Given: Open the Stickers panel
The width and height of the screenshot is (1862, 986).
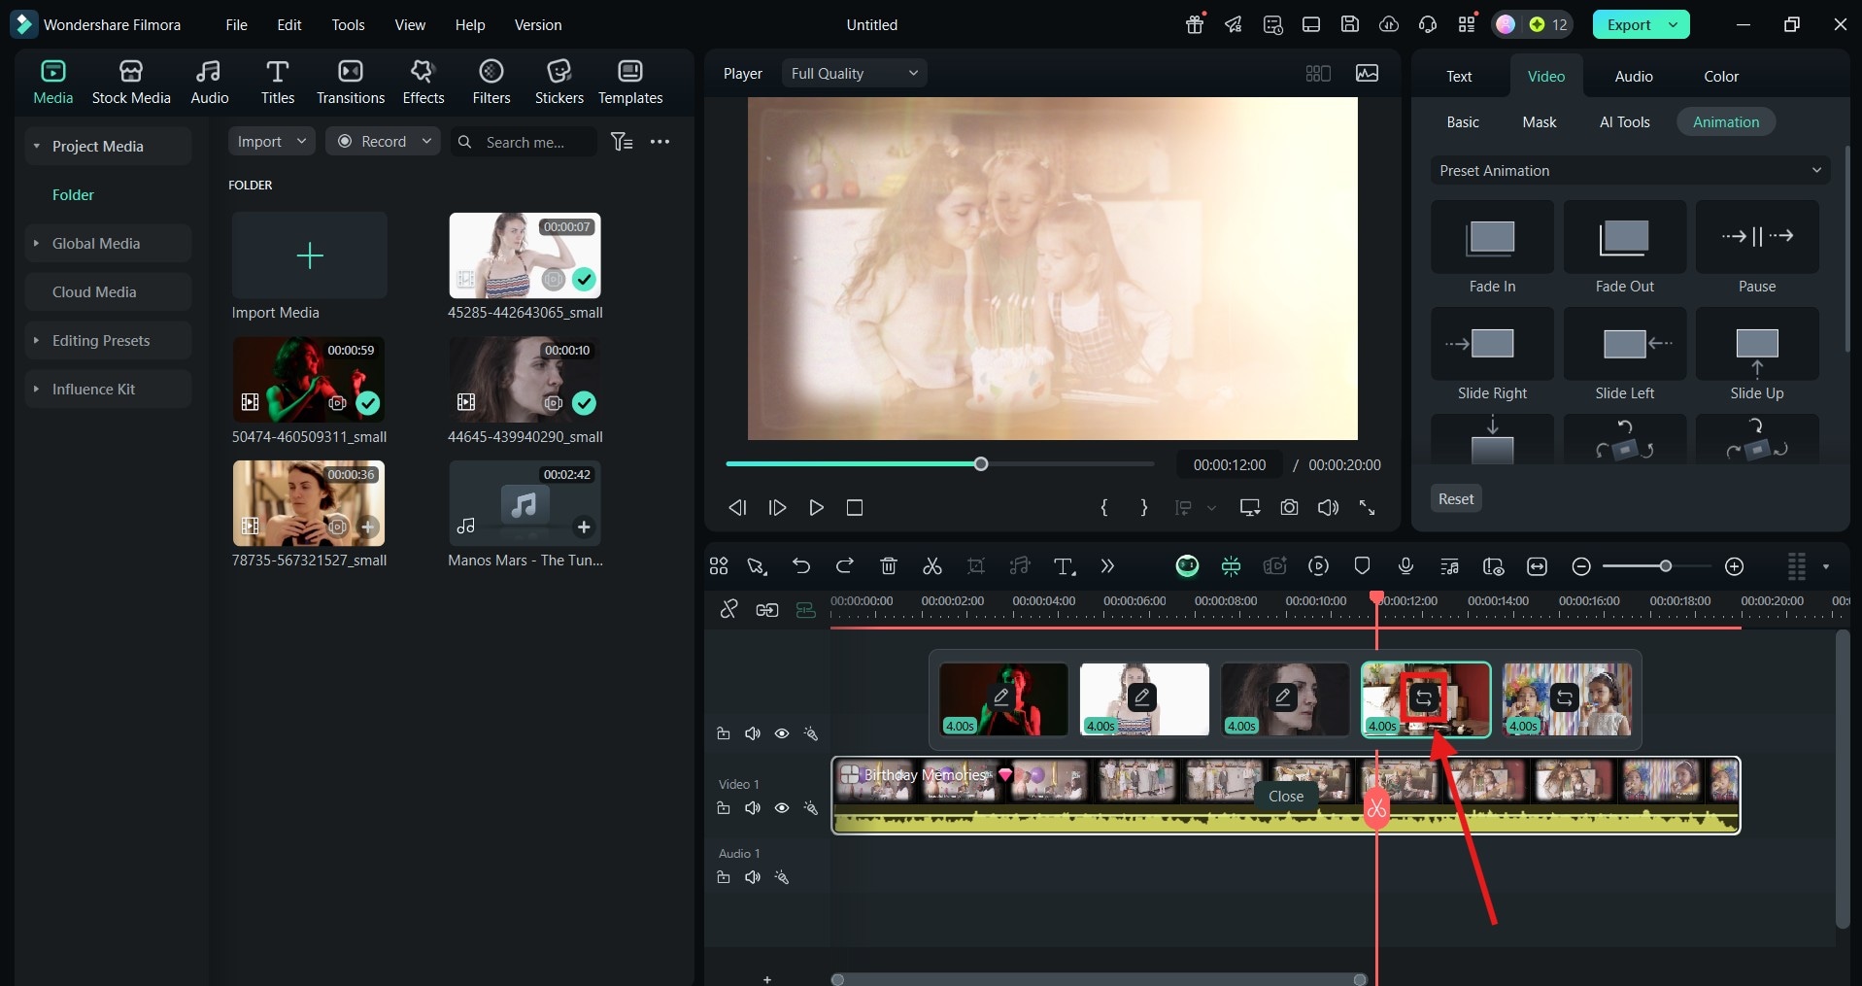Looking at the screenshot, I should pyautogui.click(x=559, y=83).
